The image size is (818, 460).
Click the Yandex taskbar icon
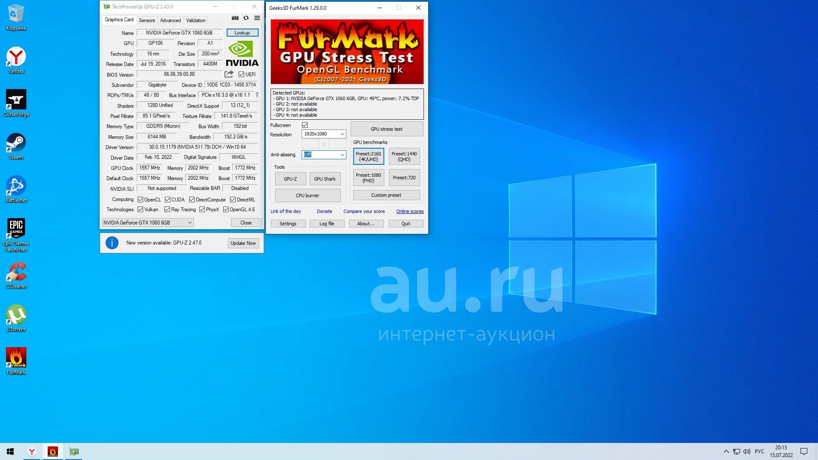click(32, 451)
